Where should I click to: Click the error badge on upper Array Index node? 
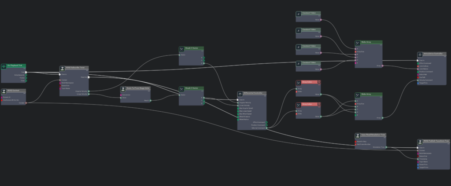click(x=319, y=82)
